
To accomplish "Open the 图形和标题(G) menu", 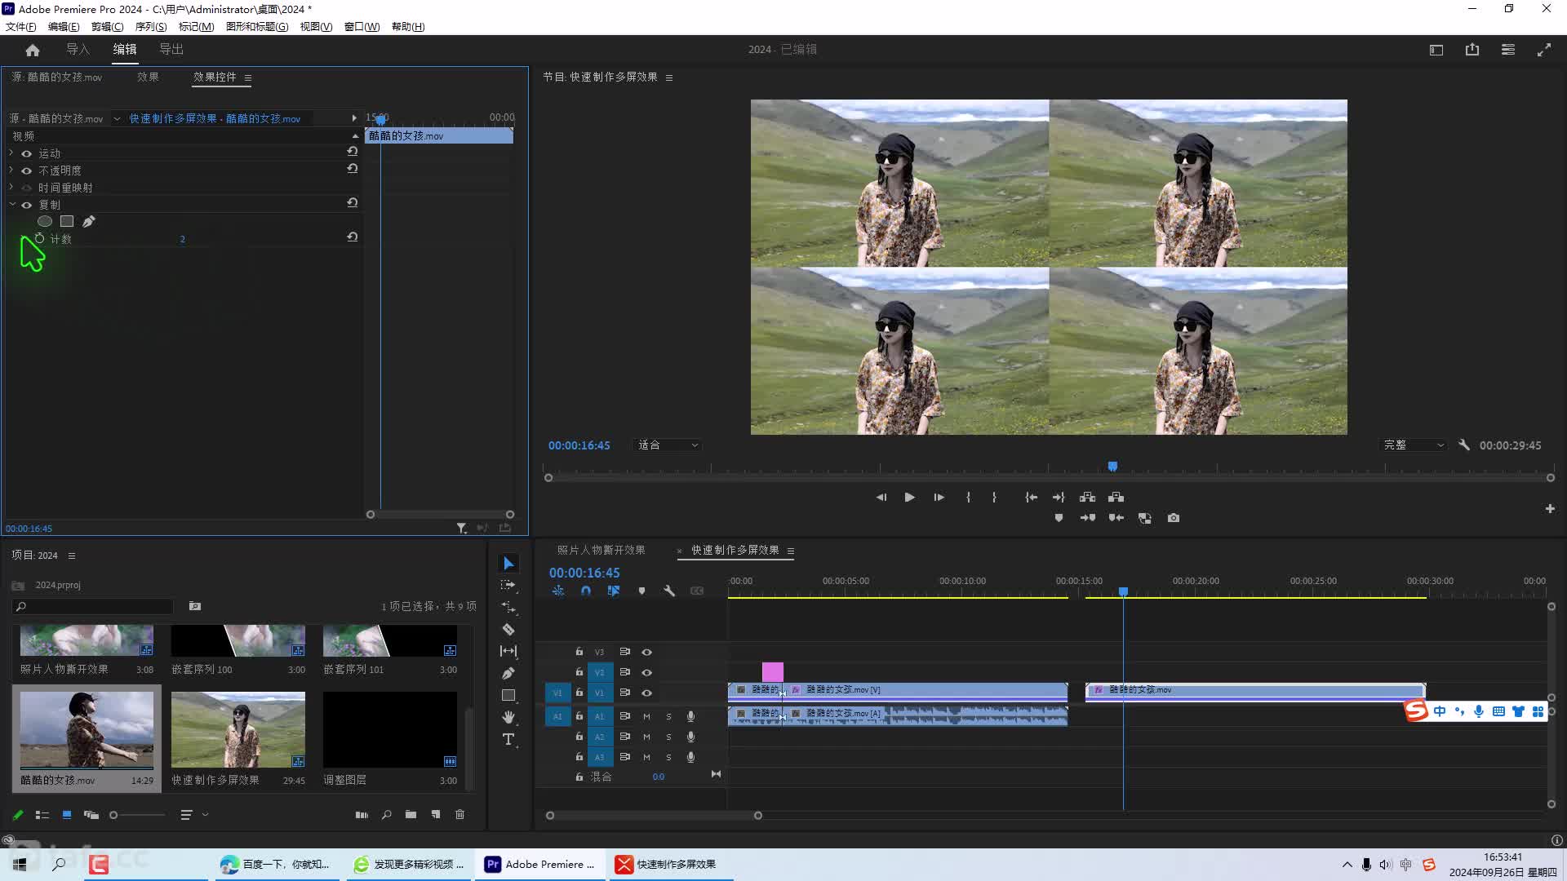I will 257,27.
